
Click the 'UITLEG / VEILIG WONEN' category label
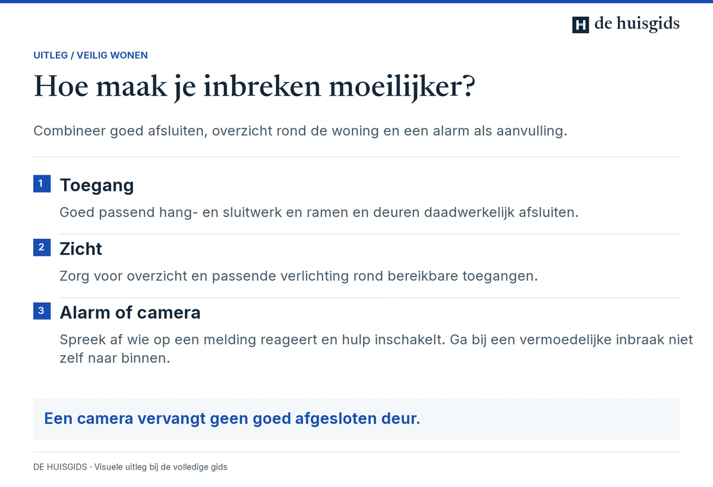(90, 55)
